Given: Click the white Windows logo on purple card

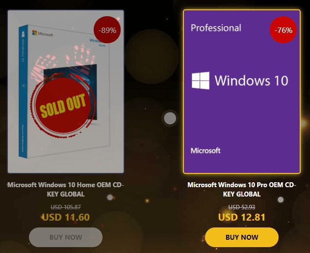Looking at the screenshot, I should point(201,81).
